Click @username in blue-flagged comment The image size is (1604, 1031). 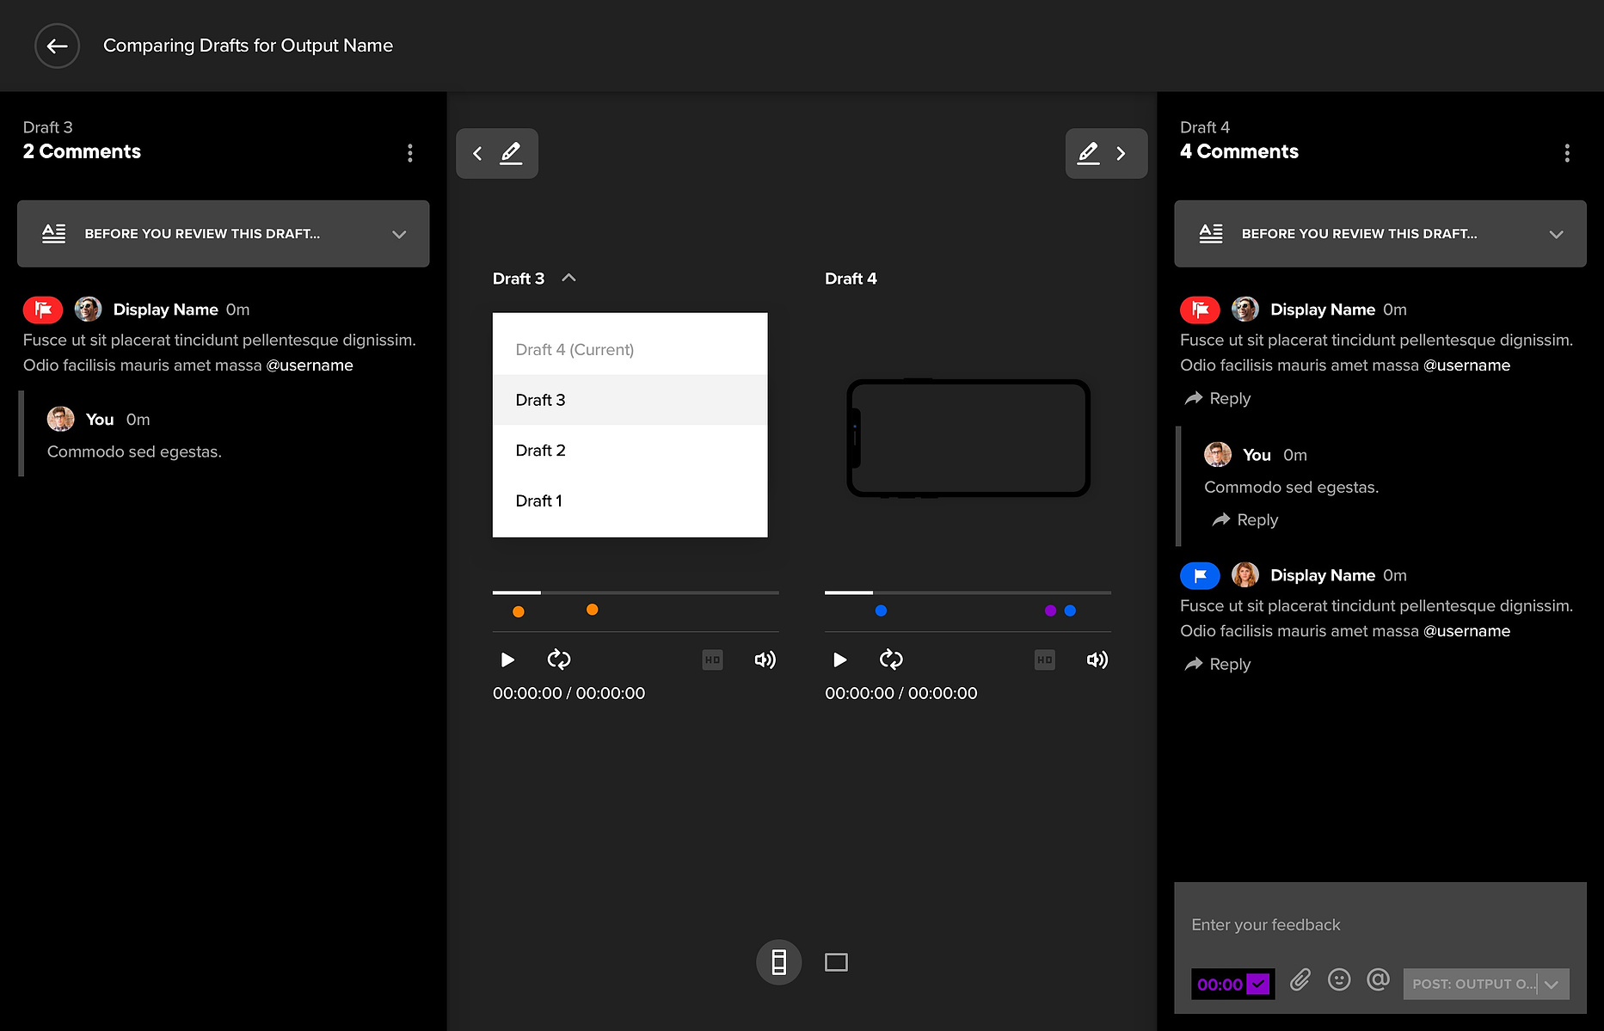[1466, 631]
